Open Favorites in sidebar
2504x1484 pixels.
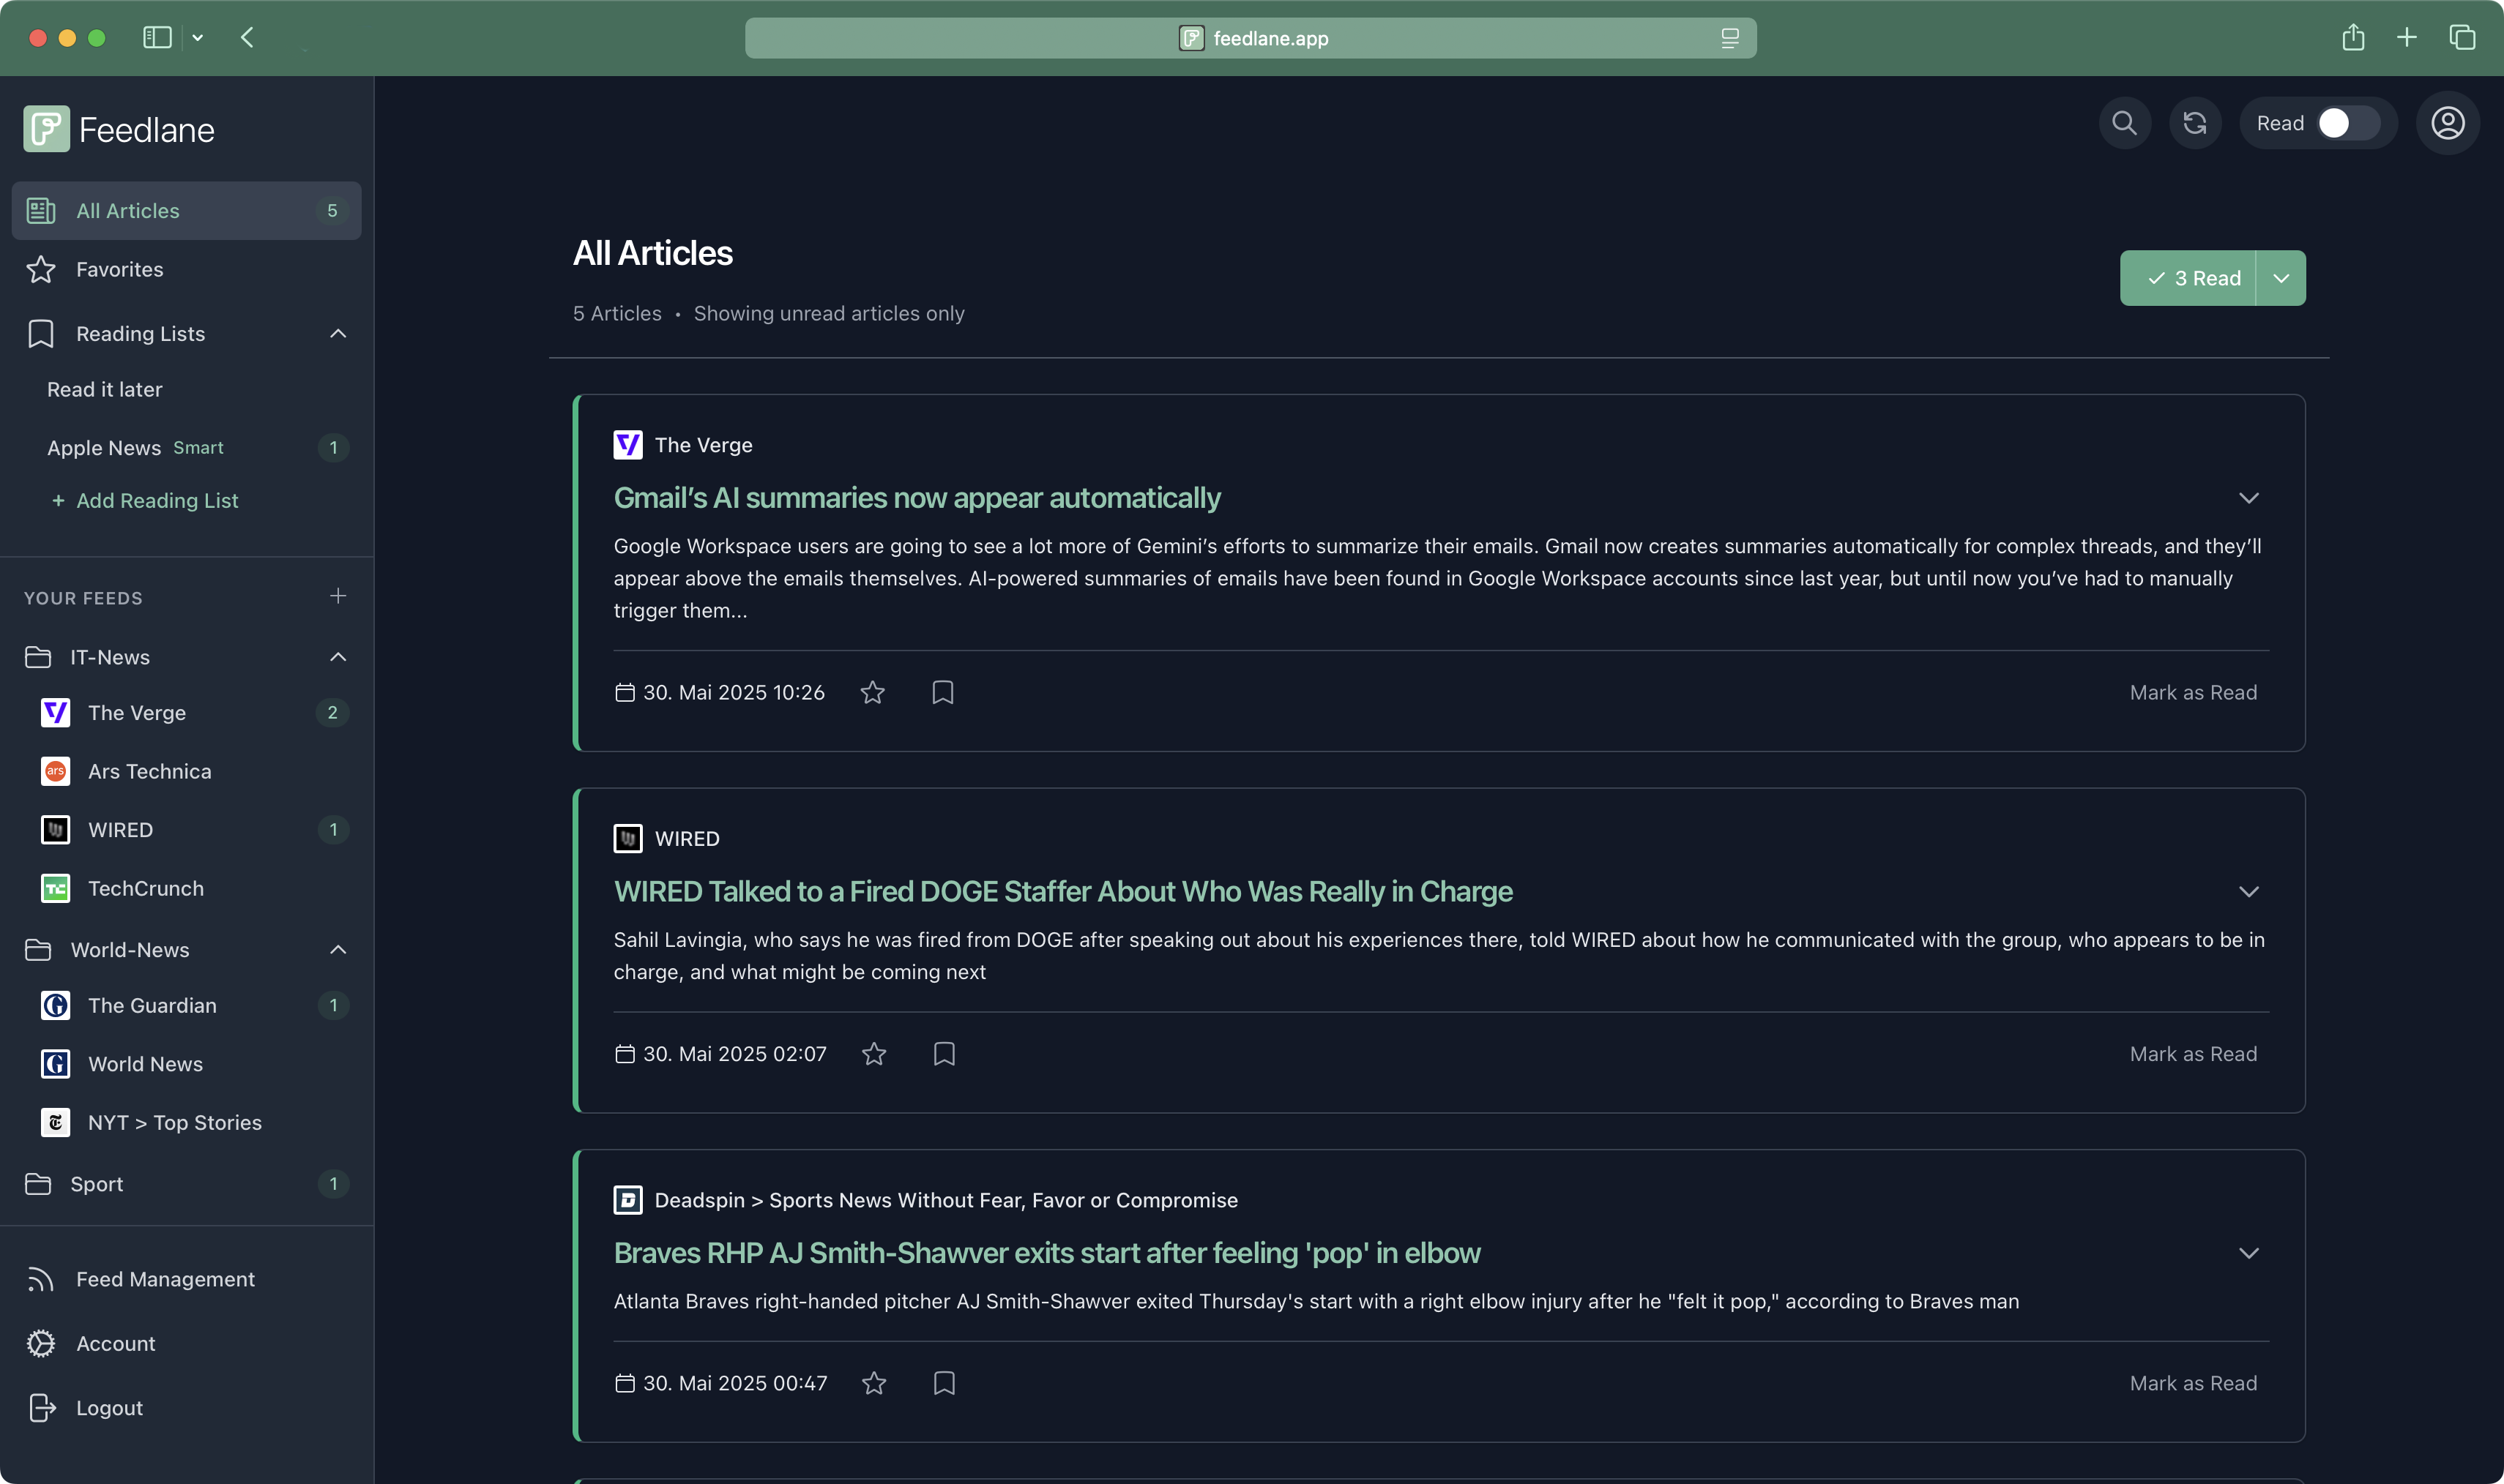(x=186, y=269)
